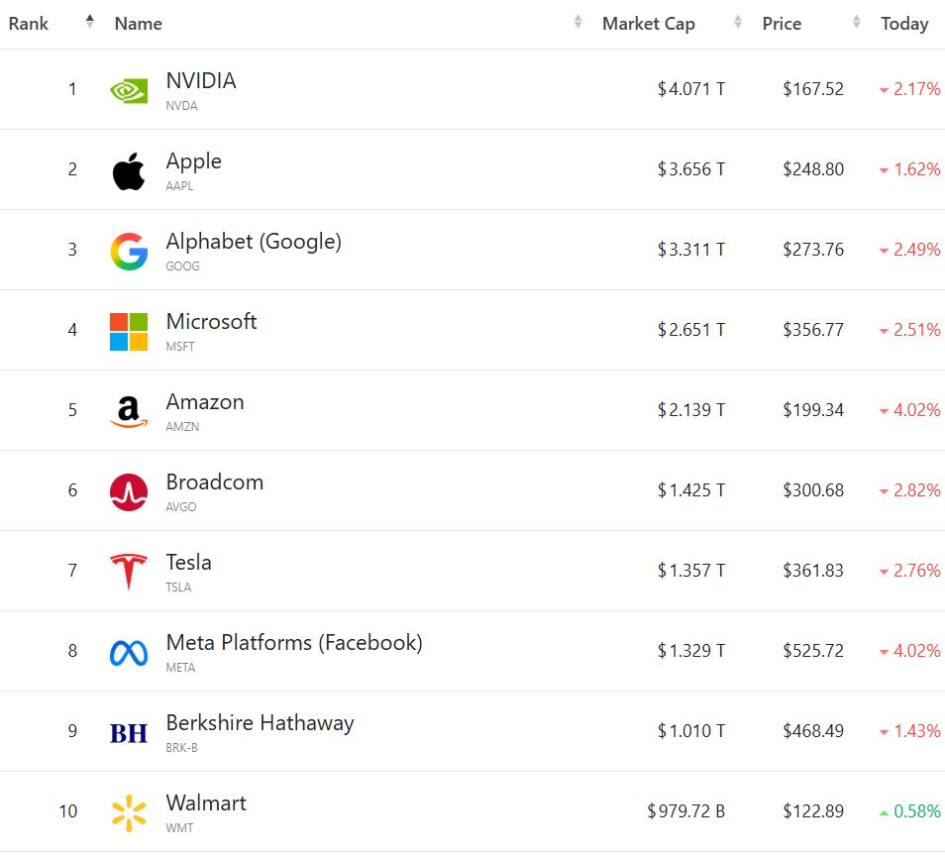Viewport: 945px width, 856px height.
Task: Click the Apple logo icon
Action: 129,170
